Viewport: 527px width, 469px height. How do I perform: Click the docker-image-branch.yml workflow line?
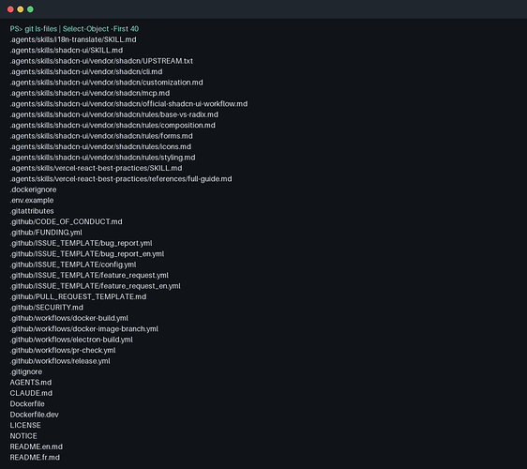(84, 329)
